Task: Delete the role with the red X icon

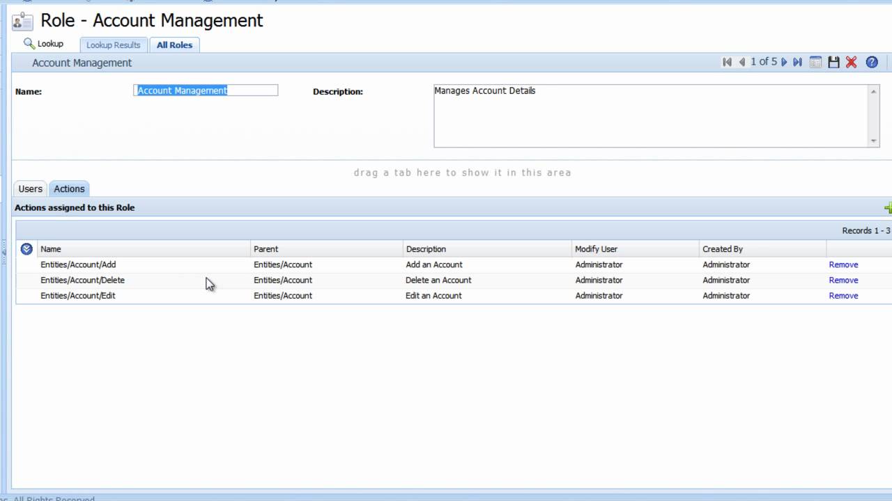Action: 851,62
